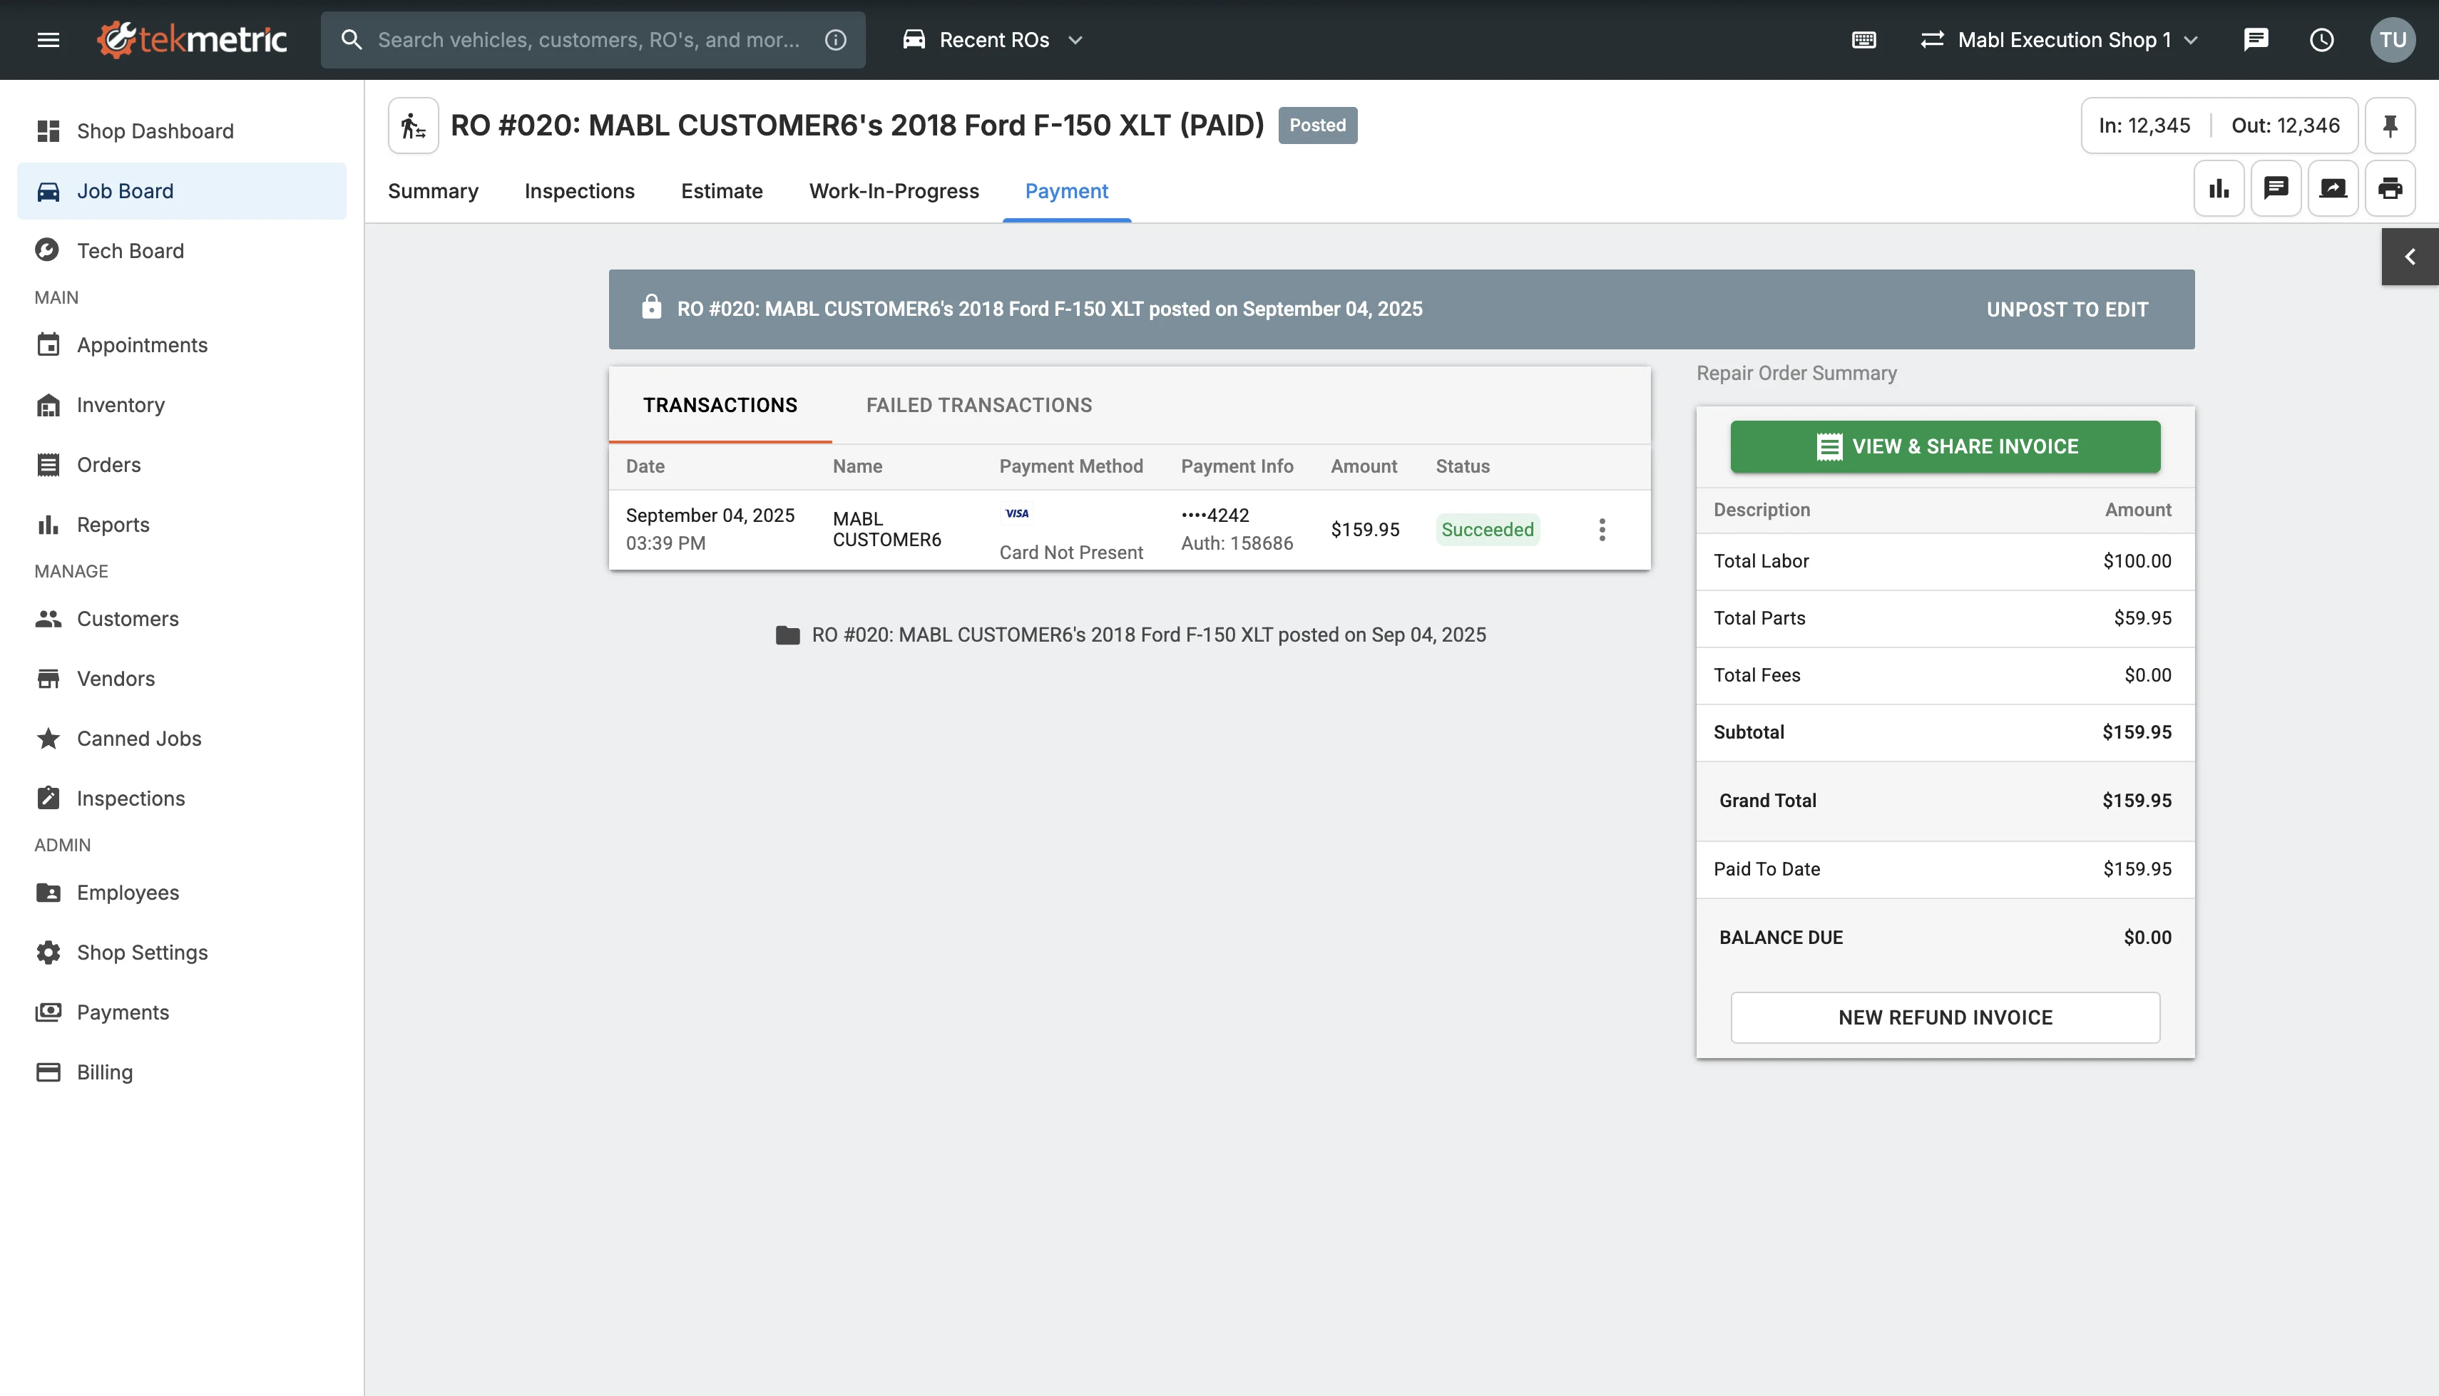The height and width of the screenshot is (1396, 2439).
Task: Click the customer walk-in icon beside RO title
Action: [413, 125]
